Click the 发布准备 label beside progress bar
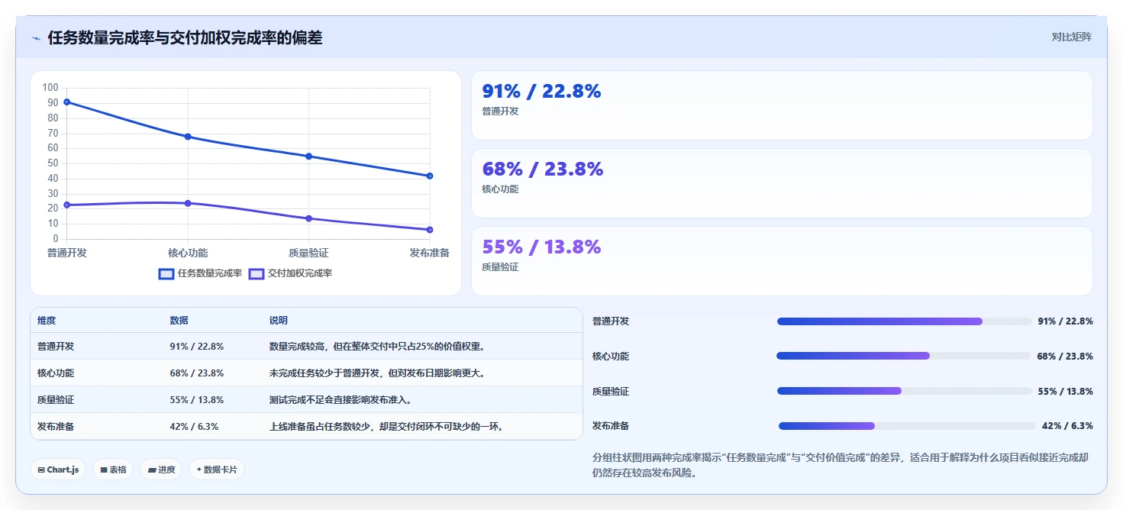Image resolution: width=1123 pixels, height=510 pixels. coord(611,426)
